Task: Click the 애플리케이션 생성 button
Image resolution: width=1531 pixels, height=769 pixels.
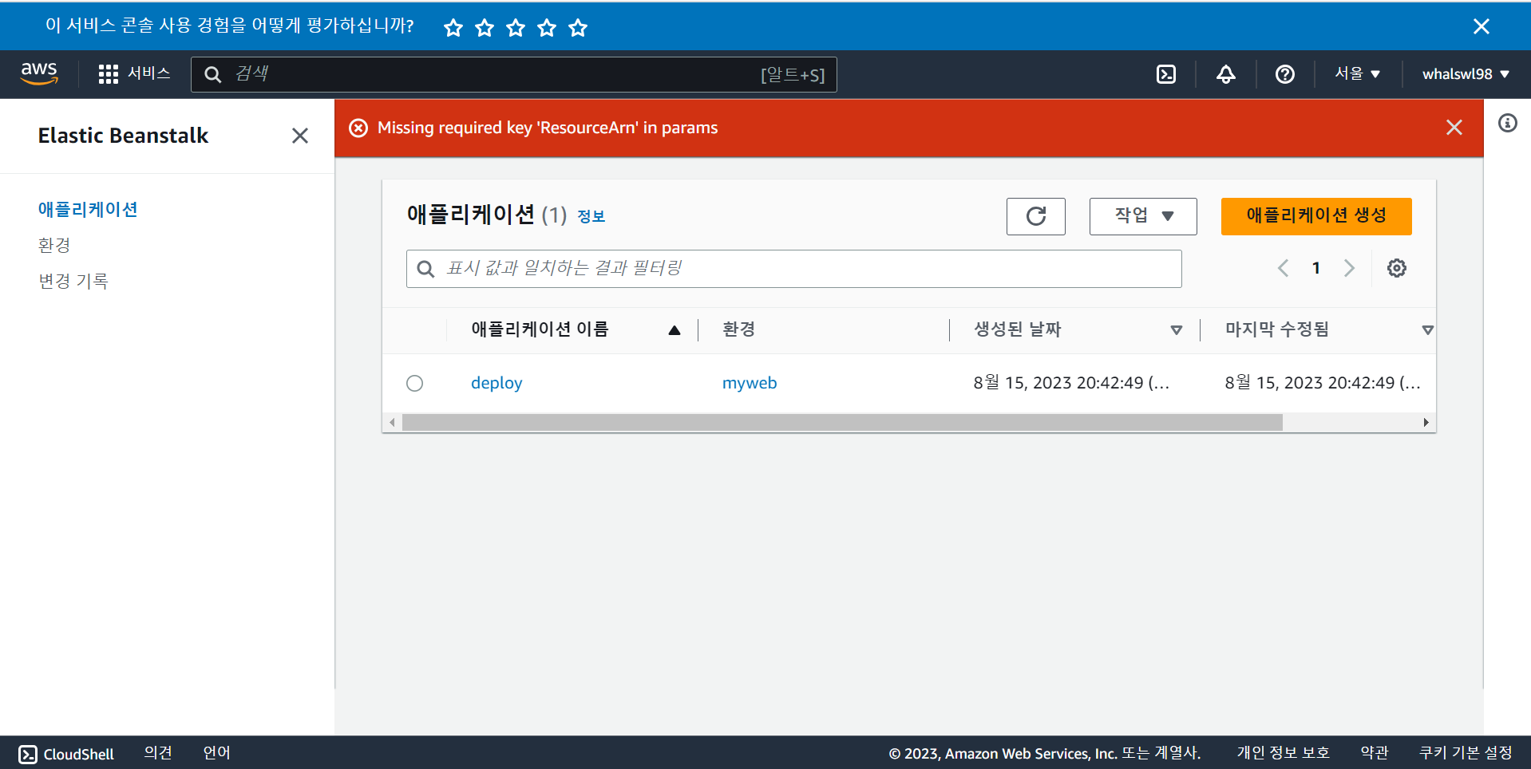Action: 1316,216
